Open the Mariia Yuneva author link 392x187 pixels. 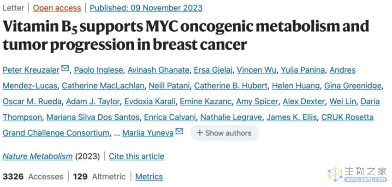tap(148, 133)
